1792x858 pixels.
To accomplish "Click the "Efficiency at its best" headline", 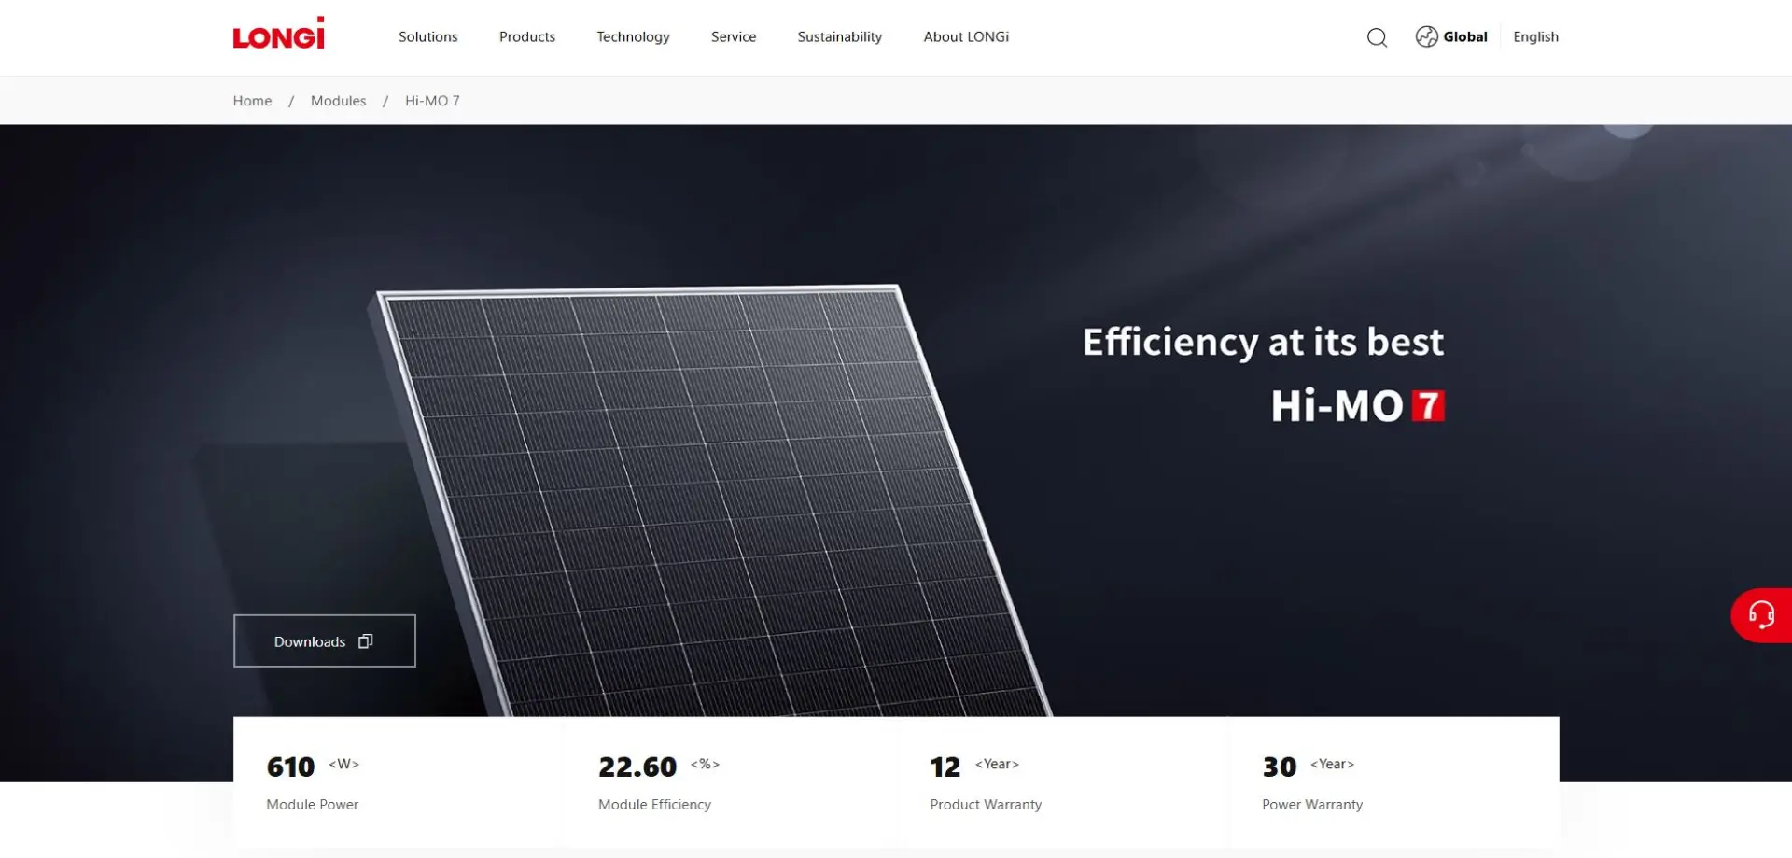I will tap(1263, 342).
